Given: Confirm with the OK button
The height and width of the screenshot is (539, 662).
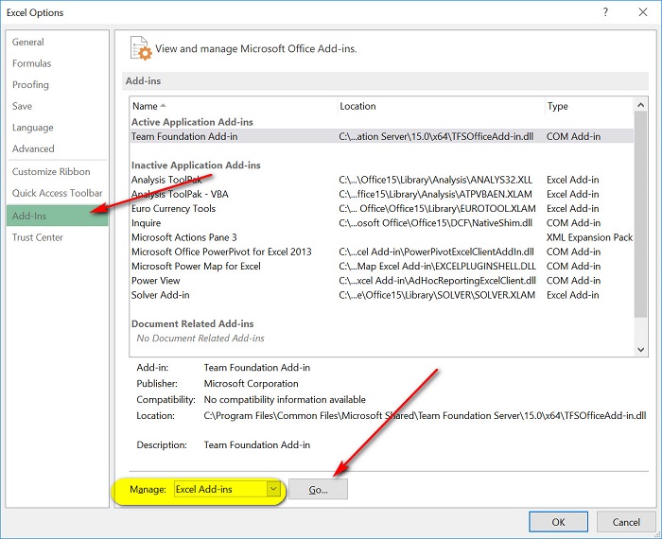Looking at the screenshot, I should [558, 521].
